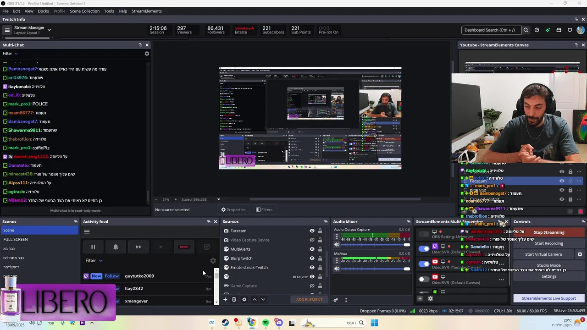The height and width of the screenshot is (330, 587).
Task: Open Virtual Camera settings gear
Action: [580, 254]
